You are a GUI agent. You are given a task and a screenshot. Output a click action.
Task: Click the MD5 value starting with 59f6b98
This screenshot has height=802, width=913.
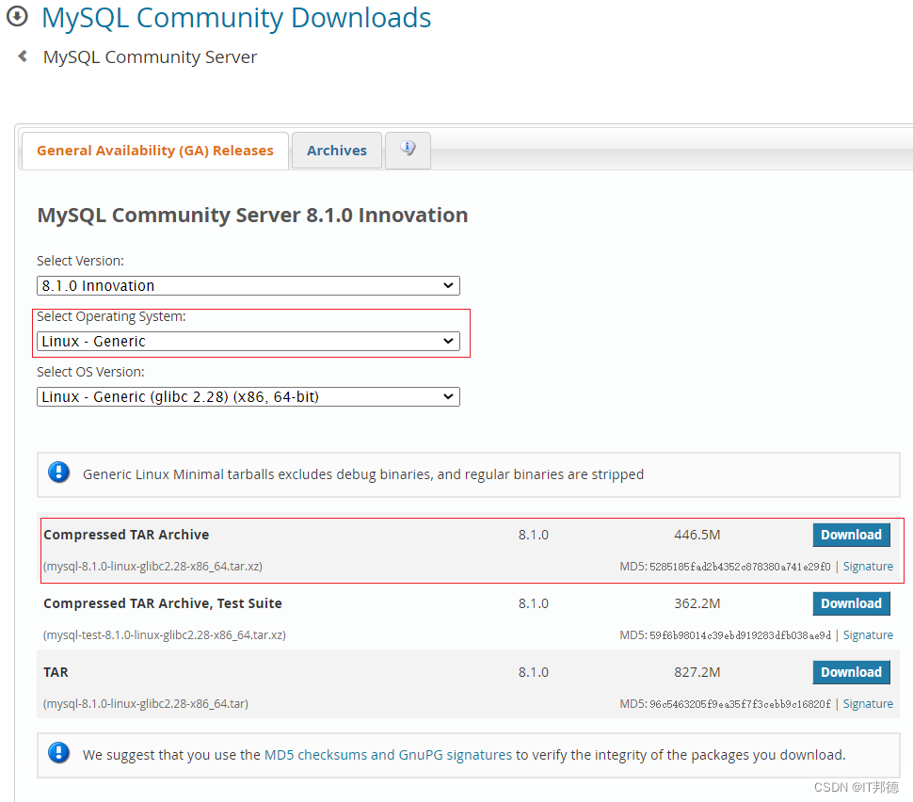click(740, 635)
